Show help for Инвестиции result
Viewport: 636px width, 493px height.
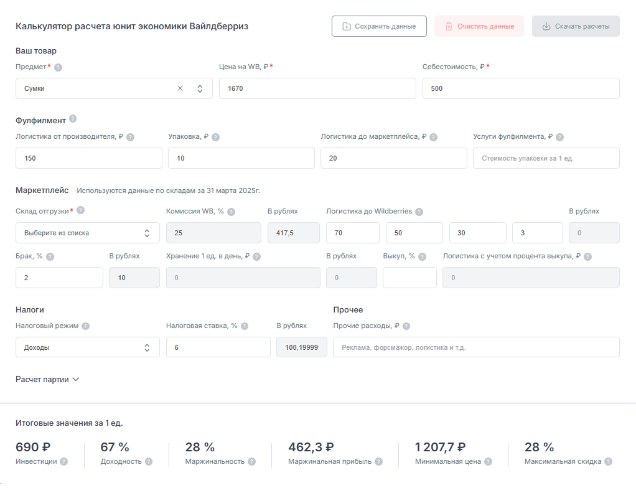64,462
